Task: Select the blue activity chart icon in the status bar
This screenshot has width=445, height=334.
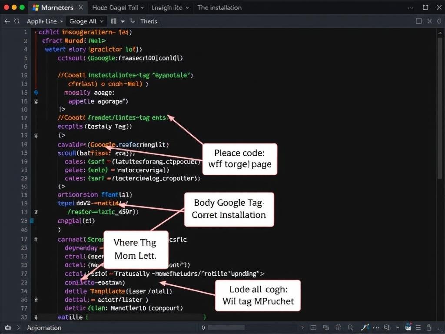Action: click(364, 328)
